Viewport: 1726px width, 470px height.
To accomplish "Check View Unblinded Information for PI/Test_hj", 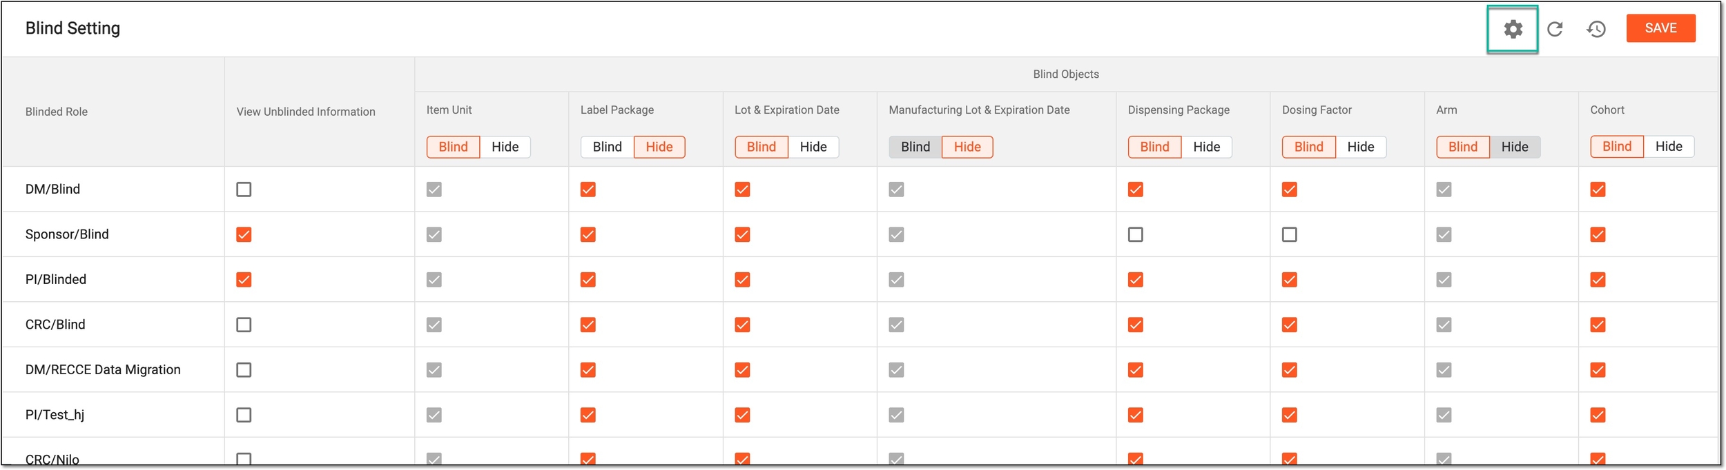I will pos(244,415).
